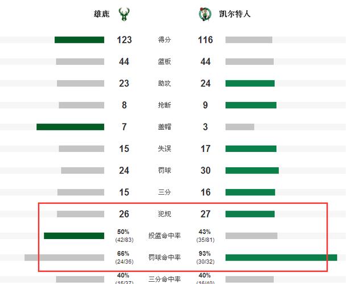The image size is (364, 284).
Task: Click the Celtics score 116
Action: (x=205, y=40)
